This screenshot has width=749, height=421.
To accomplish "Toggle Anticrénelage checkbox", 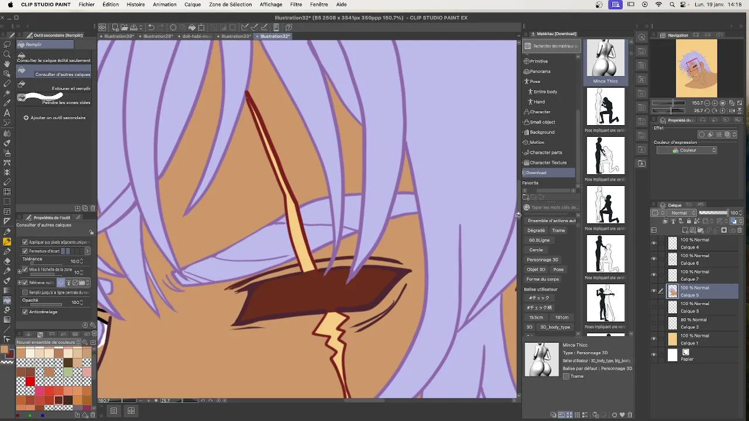I will pyautogui.click(x=25, y=312).
